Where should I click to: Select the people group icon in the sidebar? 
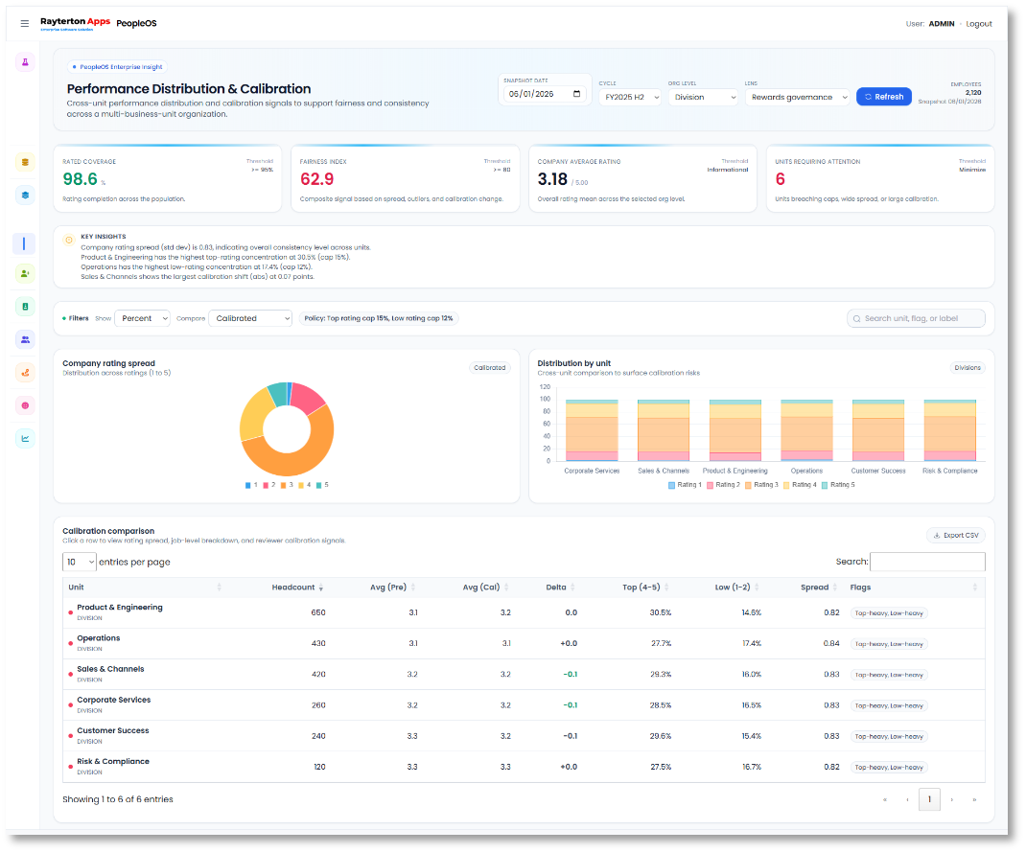coord(24,338)
